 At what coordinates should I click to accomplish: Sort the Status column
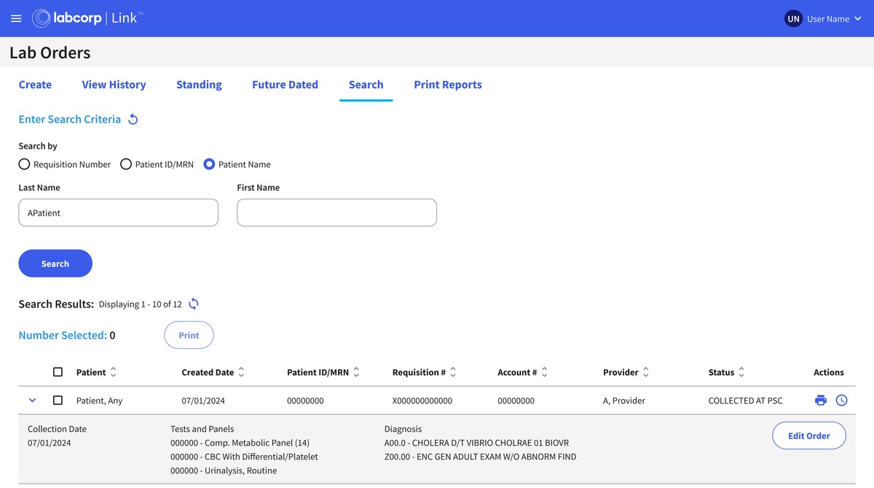pos(742,372)
